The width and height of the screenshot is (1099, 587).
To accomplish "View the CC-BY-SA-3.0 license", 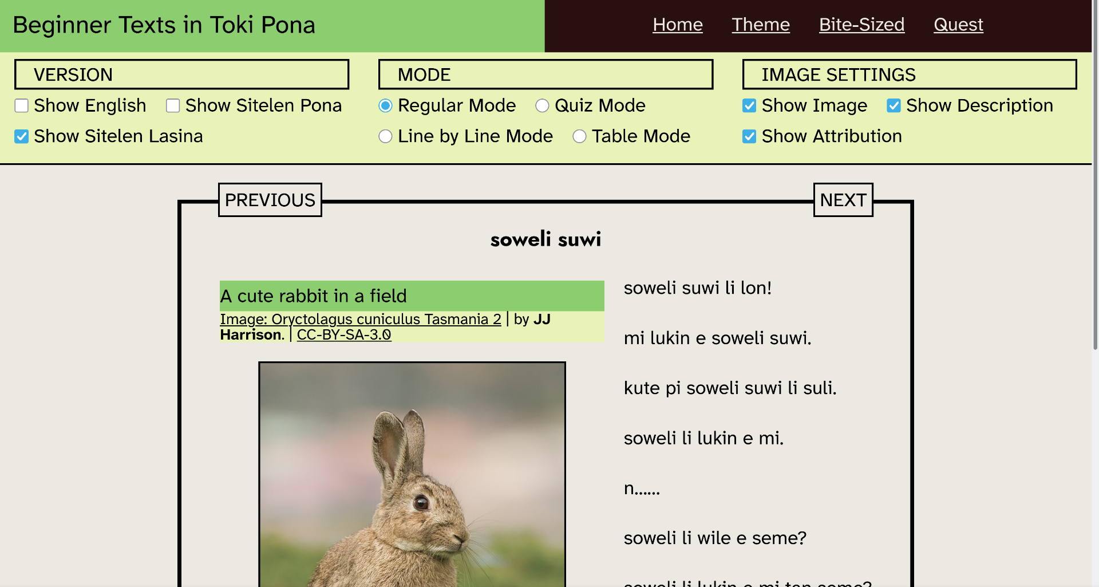I will click(x=343, y=335).
